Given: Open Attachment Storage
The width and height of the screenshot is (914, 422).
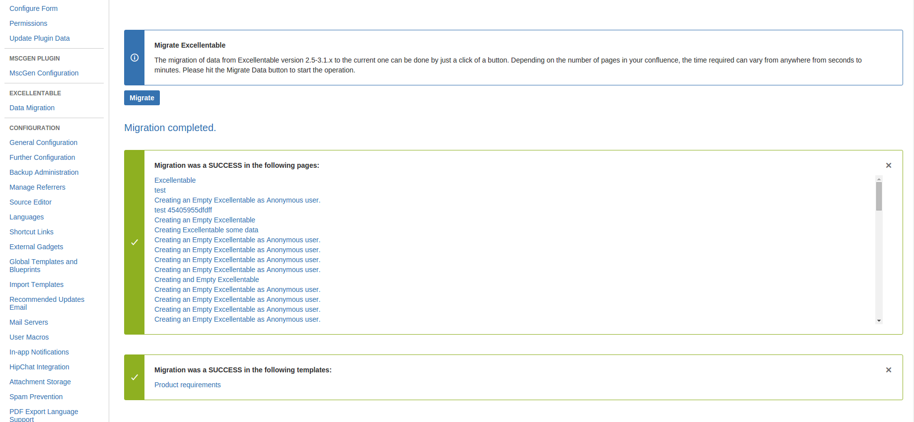Looking at the screenshot, I should (x=40, y=382).
